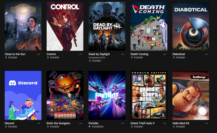Open the Diabotical game cover
The height and width of the screenshot is (133, 217).
(x=191, y=26)
